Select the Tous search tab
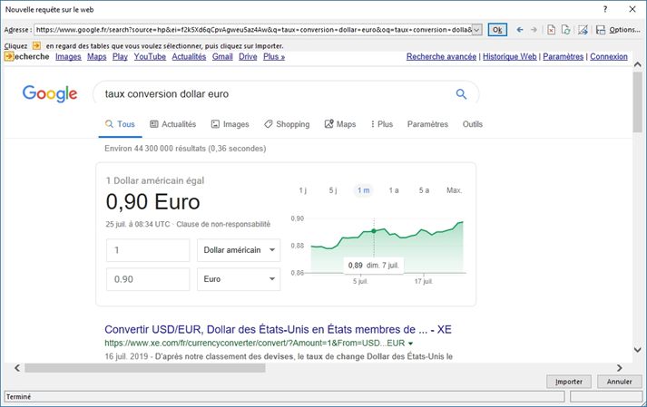Image resolution: width=647 pixels, height=407 pixels. (x=120, y=124)
